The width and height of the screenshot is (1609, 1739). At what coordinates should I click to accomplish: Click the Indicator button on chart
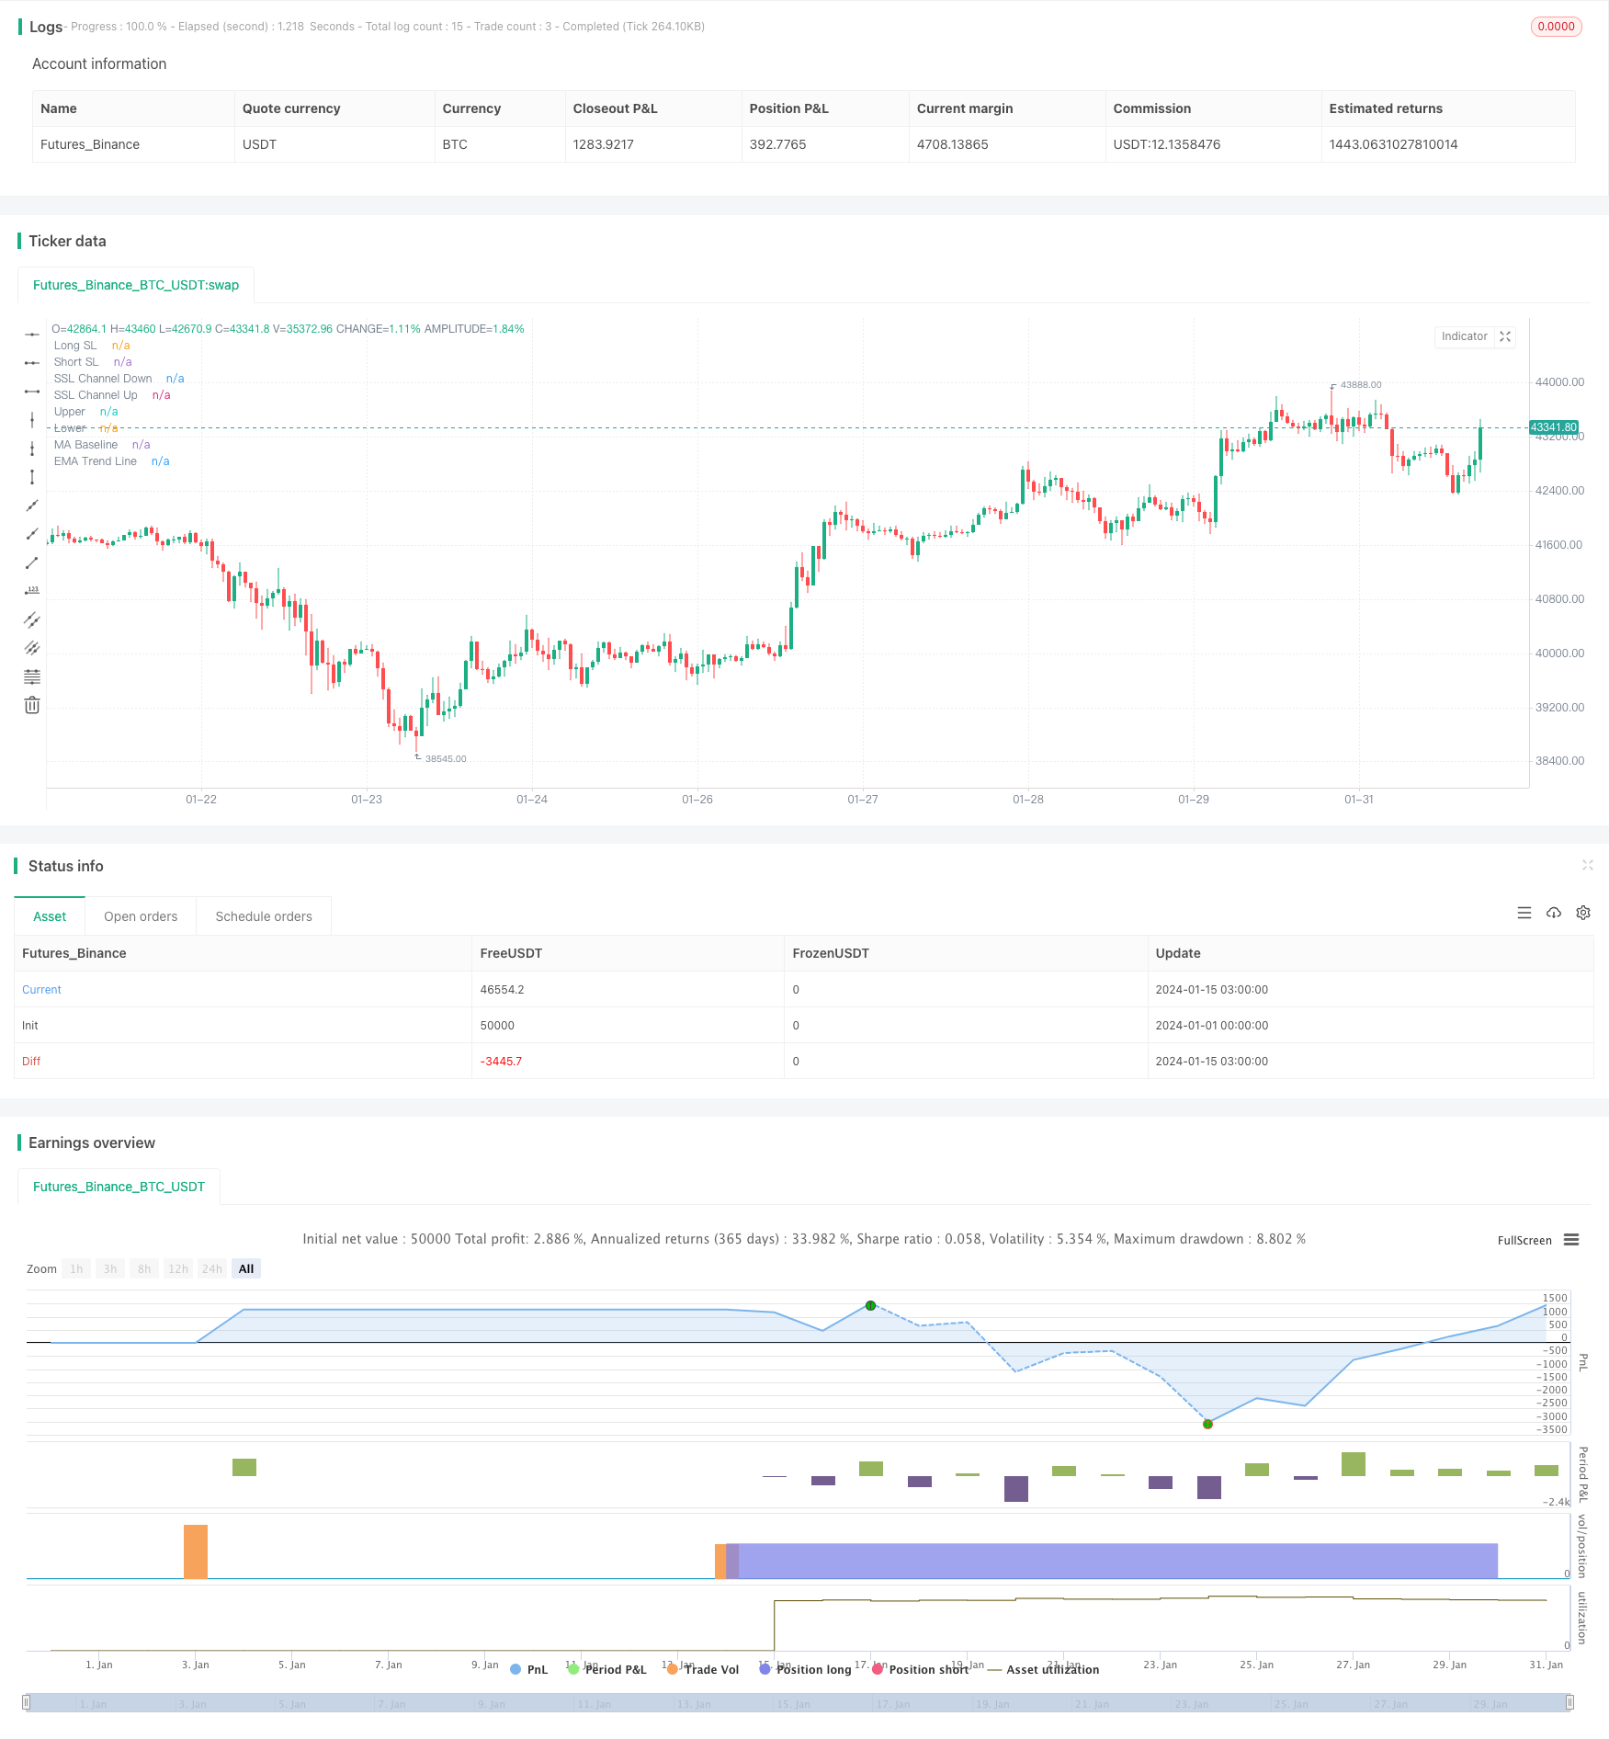(1464, 336)
